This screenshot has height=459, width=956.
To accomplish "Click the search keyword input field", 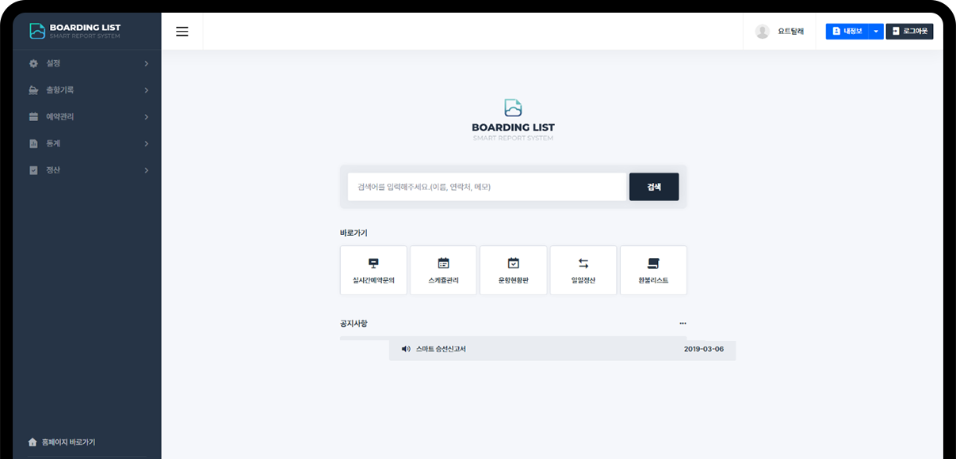I will [487, 187].
